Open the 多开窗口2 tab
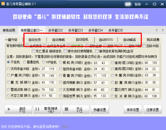 coord(55,30)
